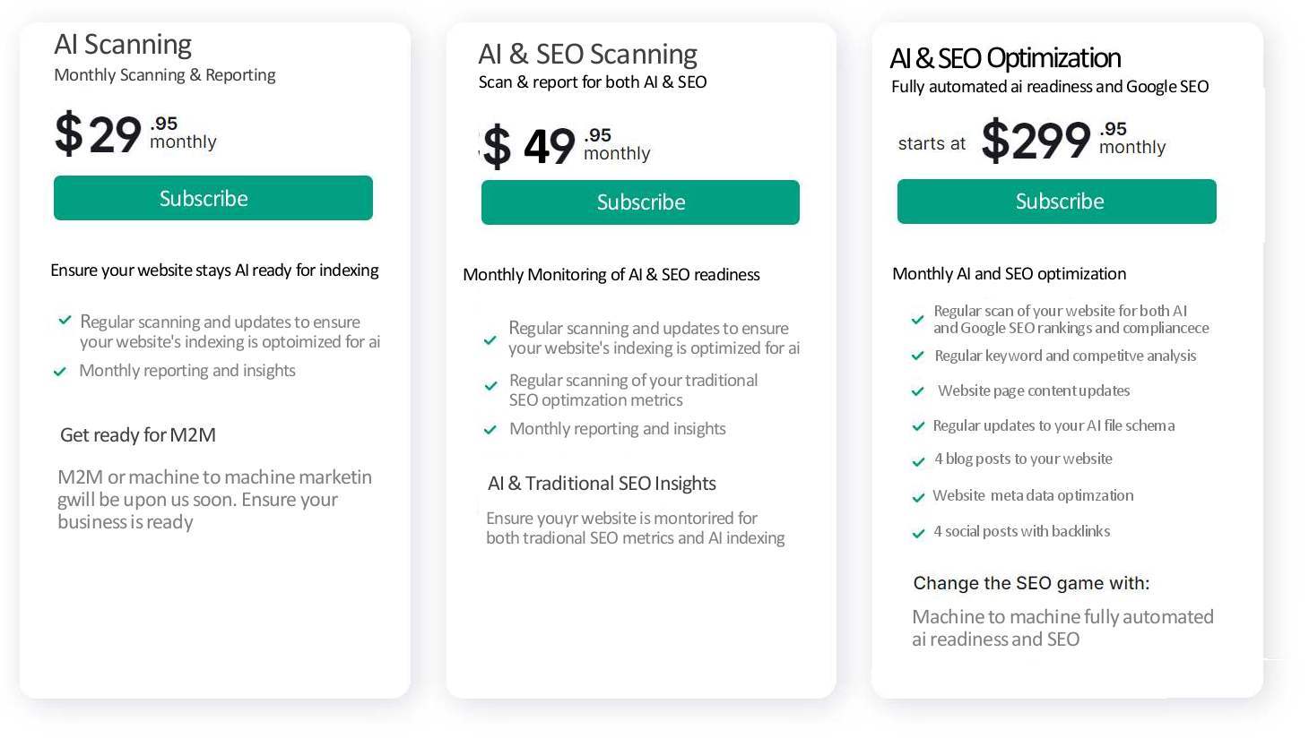Click the Get ready for M2M heading
The image size is (1309, 738).
pyautogui.click(x=138, y=435)
